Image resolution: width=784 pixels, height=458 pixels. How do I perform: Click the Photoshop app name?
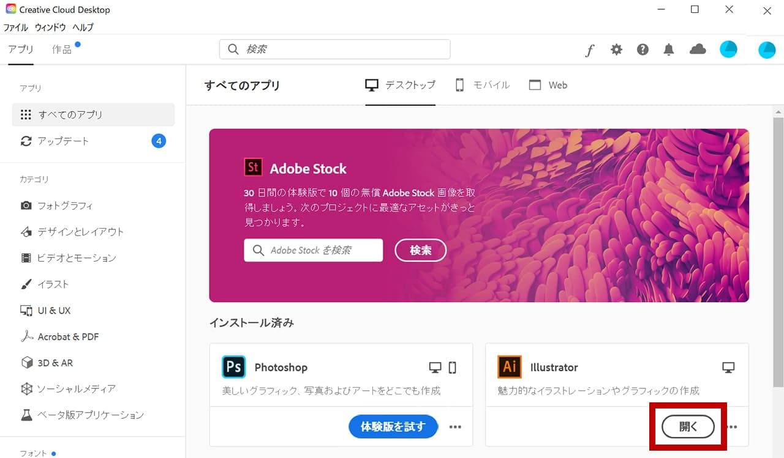tap(281, 368)
